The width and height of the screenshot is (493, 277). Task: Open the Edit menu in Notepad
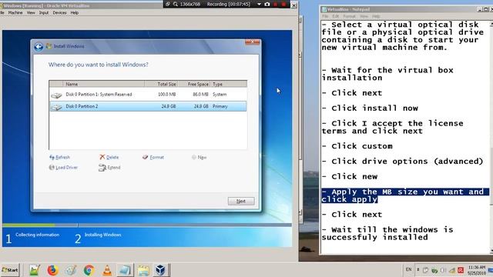coord(336,16)
